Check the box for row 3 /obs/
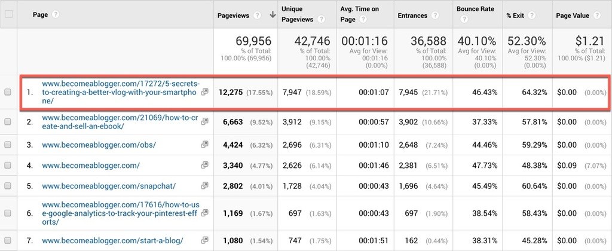612x251 pixels. pos(7,145)
